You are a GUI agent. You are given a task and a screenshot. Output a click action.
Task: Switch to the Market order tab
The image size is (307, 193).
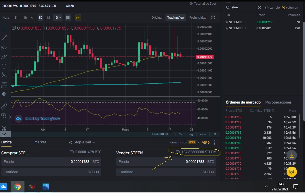point(40,142)
